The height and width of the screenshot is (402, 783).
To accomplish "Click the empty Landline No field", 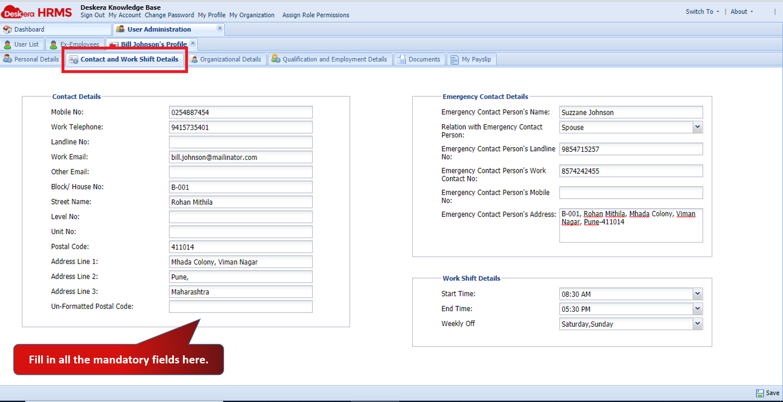I will point(241,142).
